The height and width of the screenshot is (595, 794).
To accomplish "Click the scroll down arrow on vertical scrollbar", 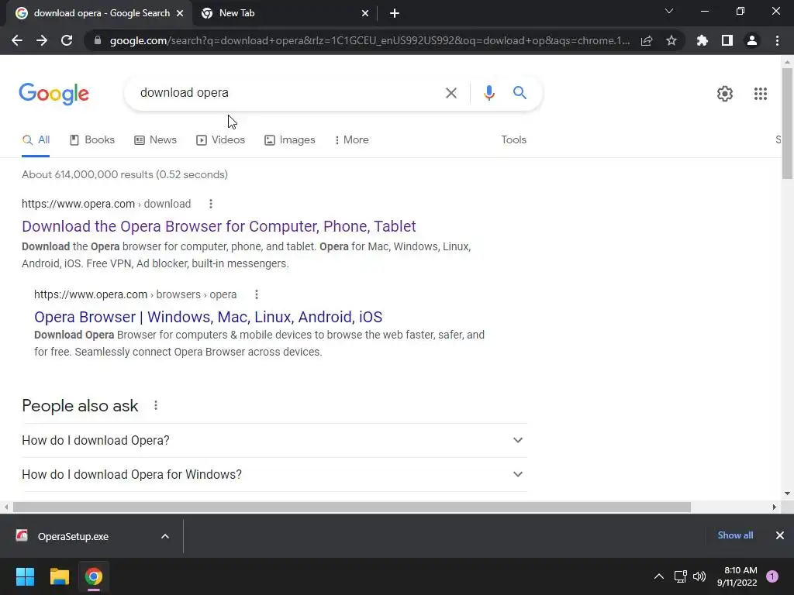I will 787,494.
